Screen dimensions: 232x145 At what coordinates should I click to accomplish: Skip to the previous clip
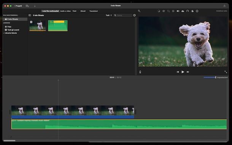(x=178, y=72)
